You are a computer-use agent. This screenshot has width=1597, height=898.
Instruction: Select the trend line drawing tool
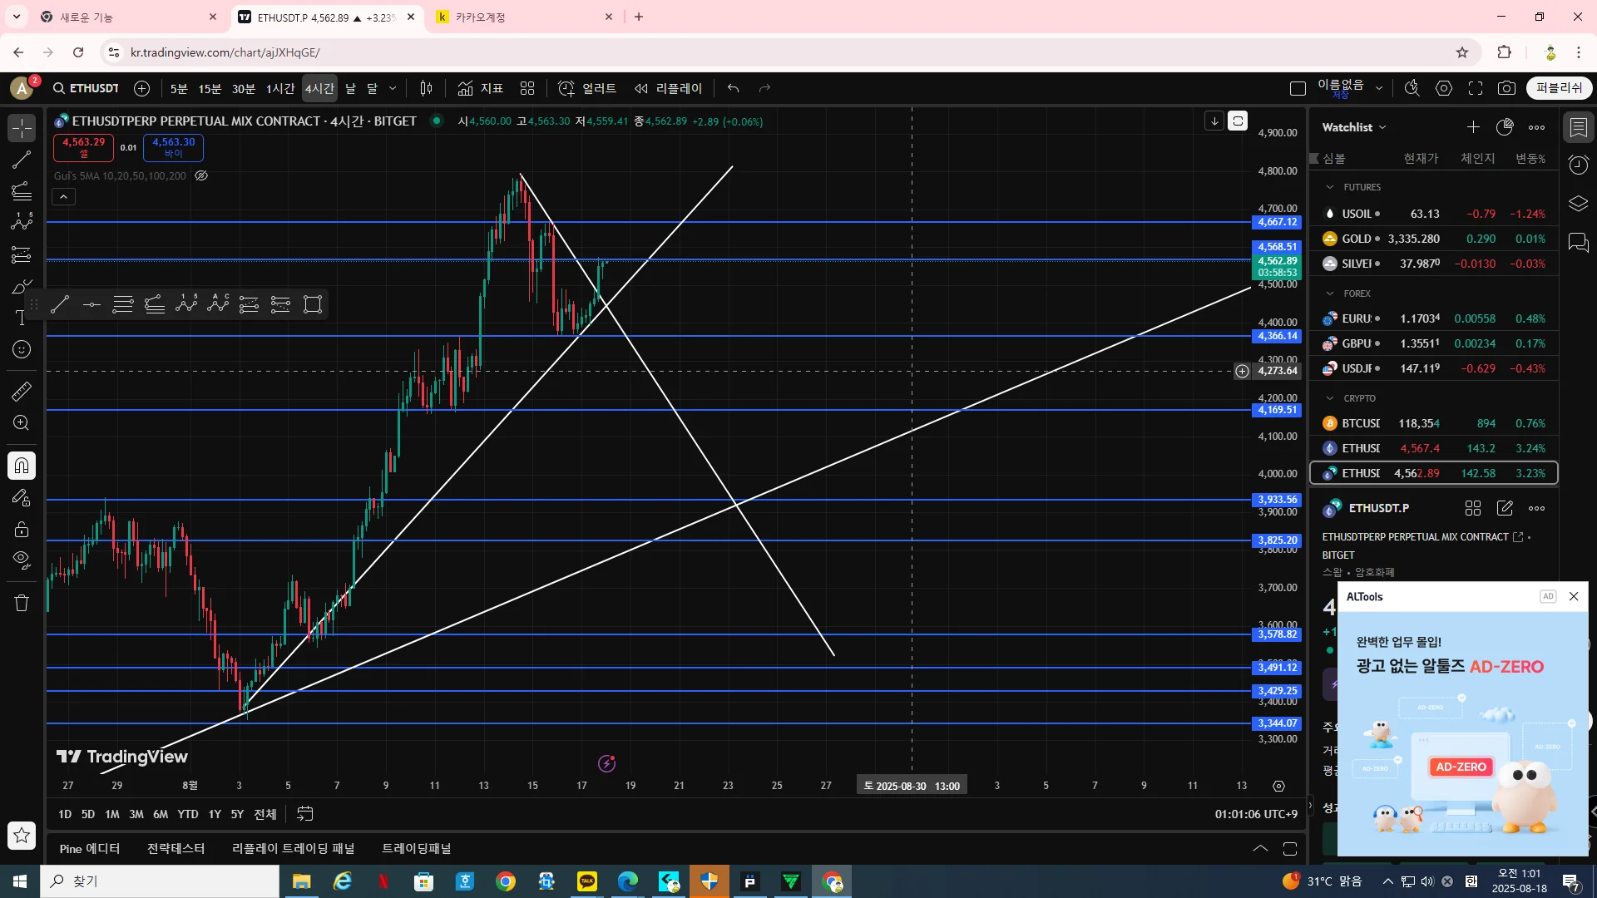[22, 160]
